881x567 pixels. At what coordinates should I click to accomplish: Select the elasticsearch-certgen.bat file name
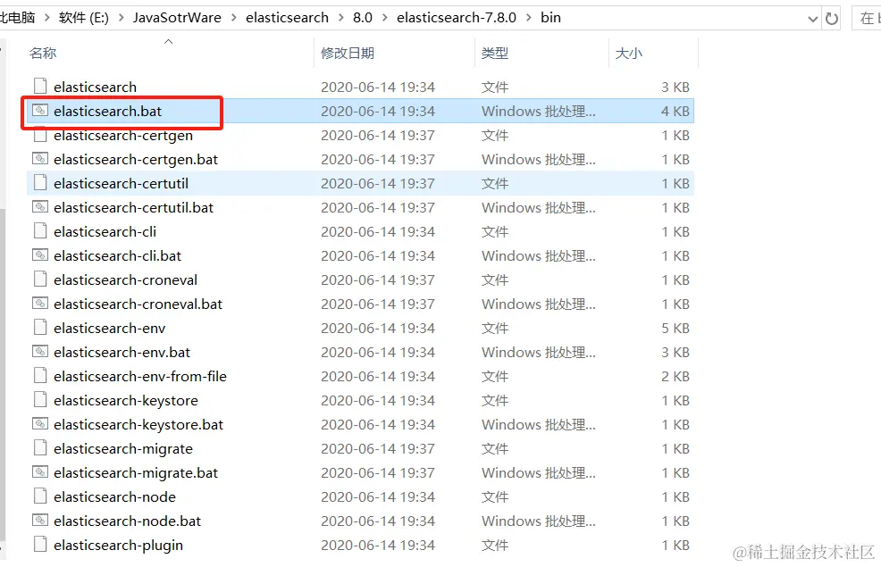[136, 160]
